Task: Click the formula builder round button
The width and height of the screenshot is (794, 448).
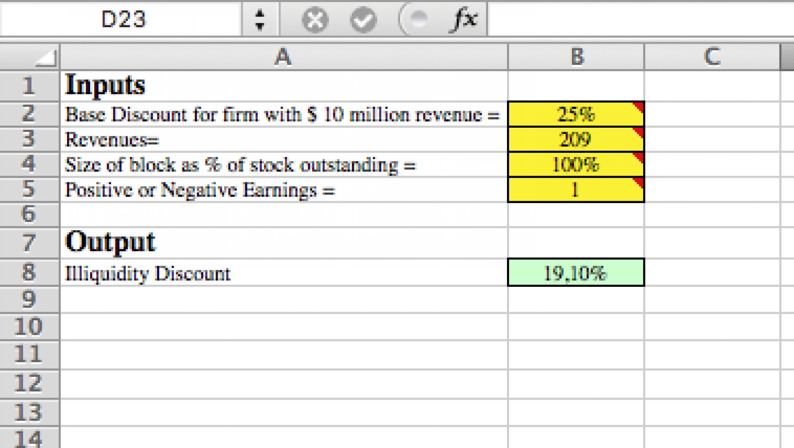Action: tap(416, 19)
